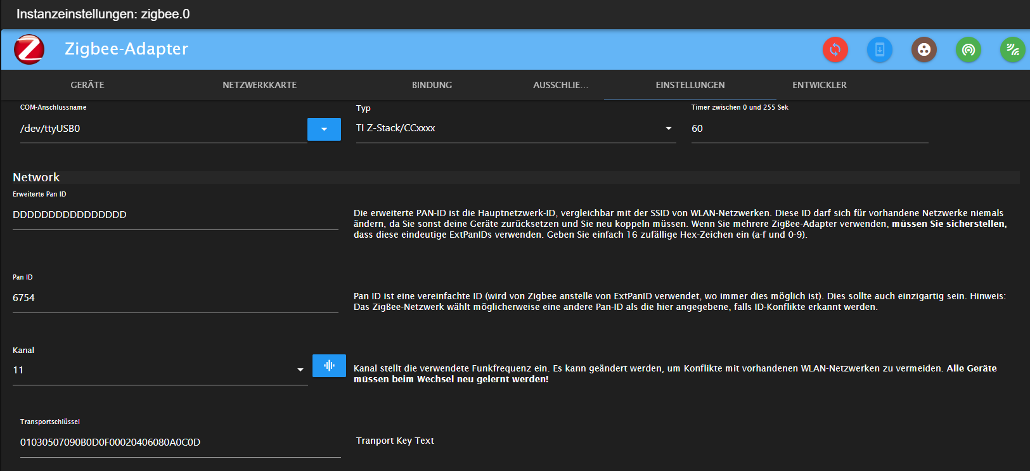Viewport: 1030px width, 471px height.
Task: Click the Pan ID description paragraph
Action: 679,302
